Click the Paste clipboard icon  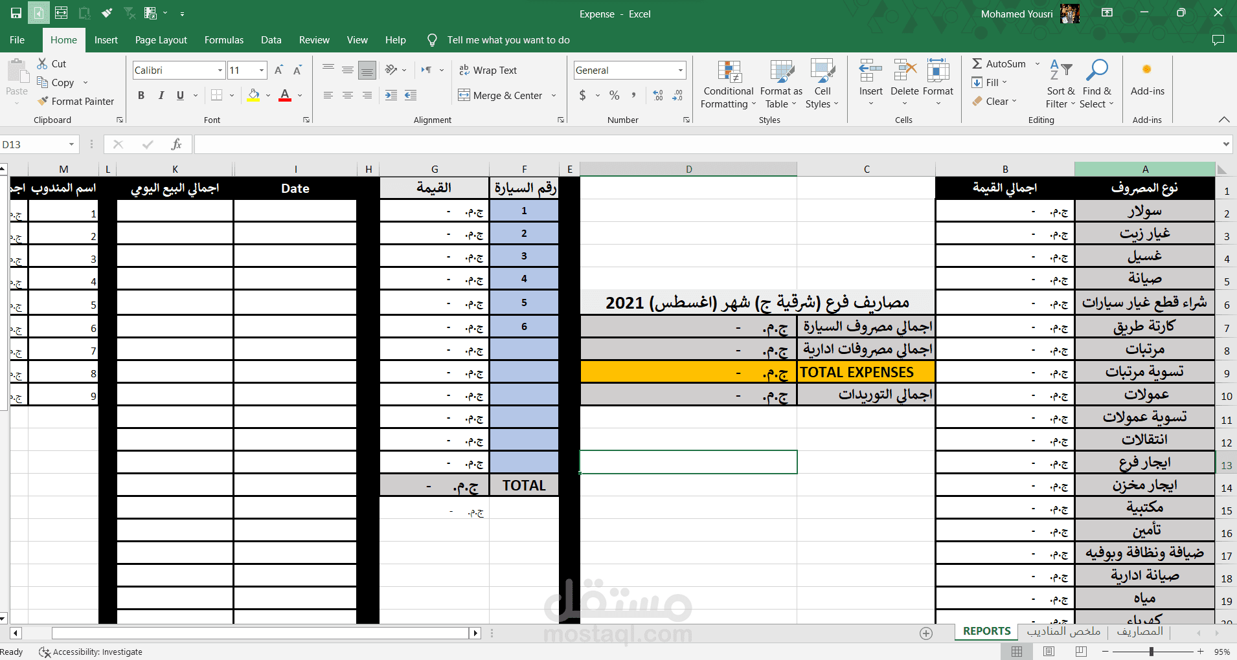[17, 71]
